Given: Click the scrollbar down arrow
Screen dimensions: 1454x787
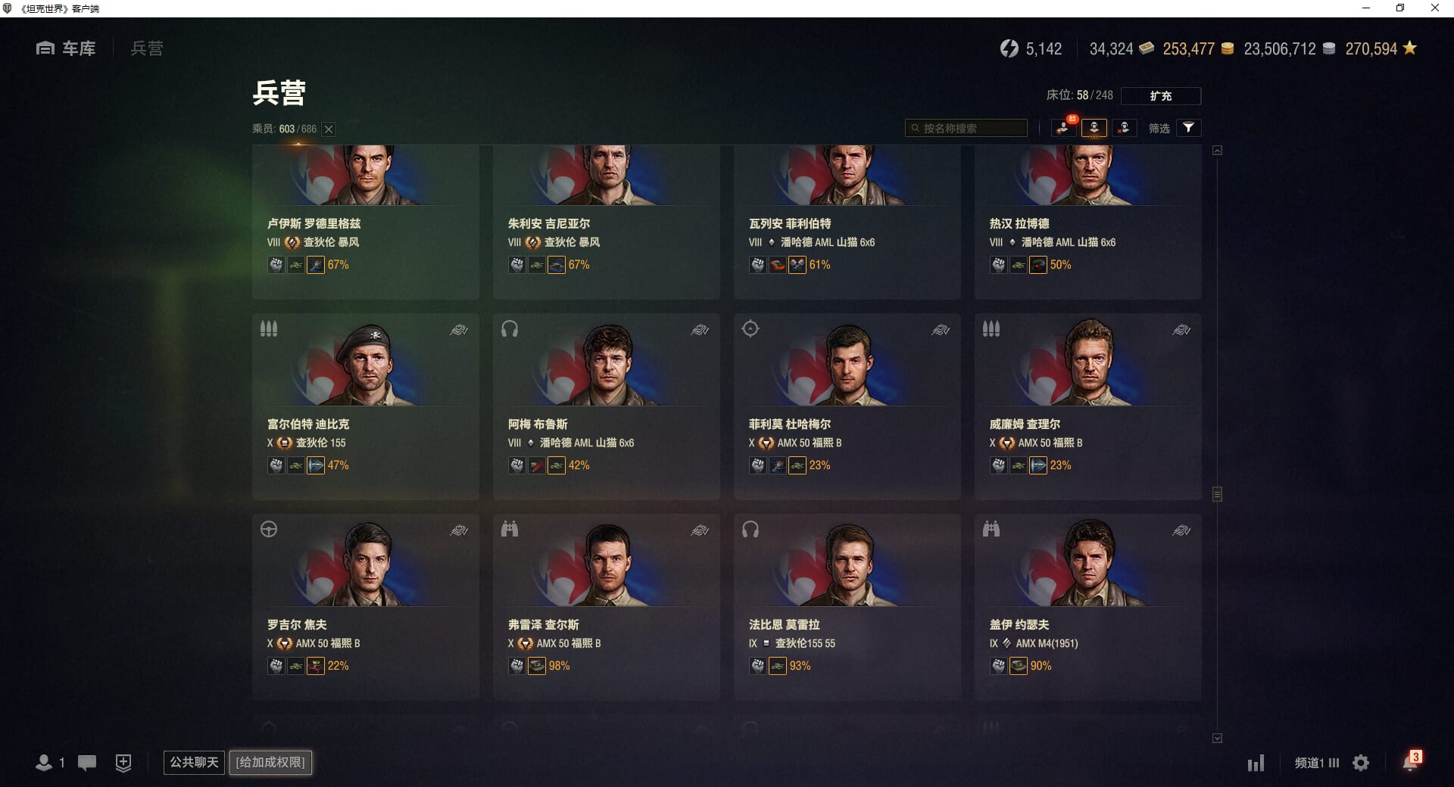Looking at the screenshot, I should pos(1217,738).
